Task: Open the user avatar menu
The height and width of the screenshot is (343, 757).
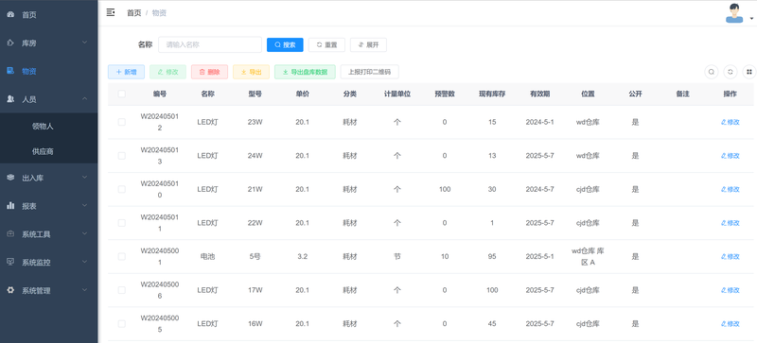Action: (734, 13)
